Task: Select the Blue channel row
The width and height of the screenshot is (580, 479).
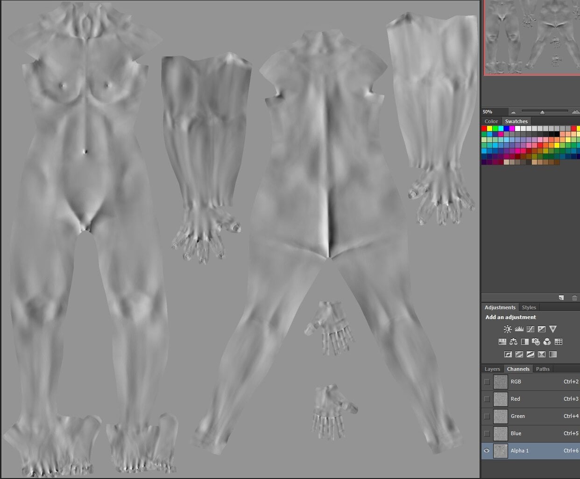Action: coord(530,433)
